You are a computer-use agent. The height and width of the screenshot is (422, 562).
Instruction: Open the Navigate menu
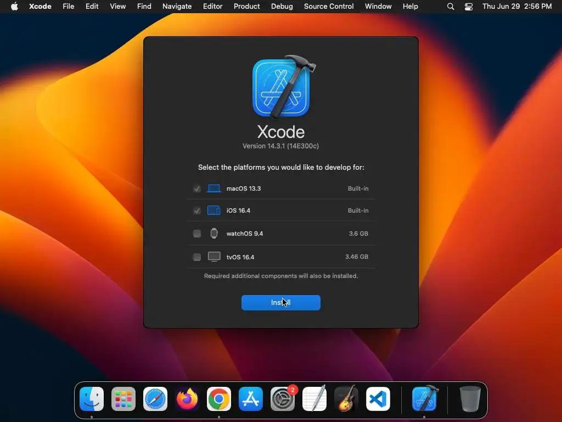[177, 6]
